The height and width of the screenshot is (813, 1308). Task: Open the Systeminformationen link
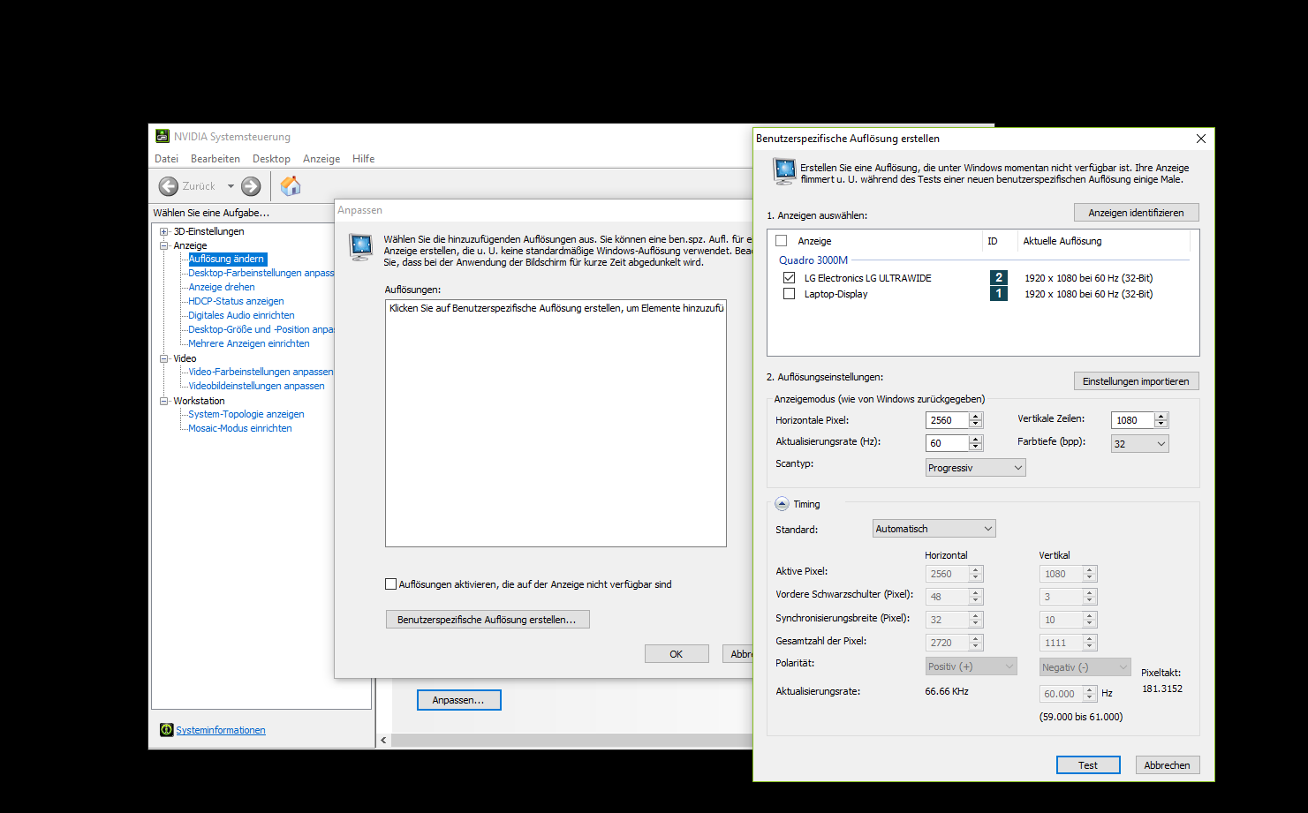tap(221, 730)
